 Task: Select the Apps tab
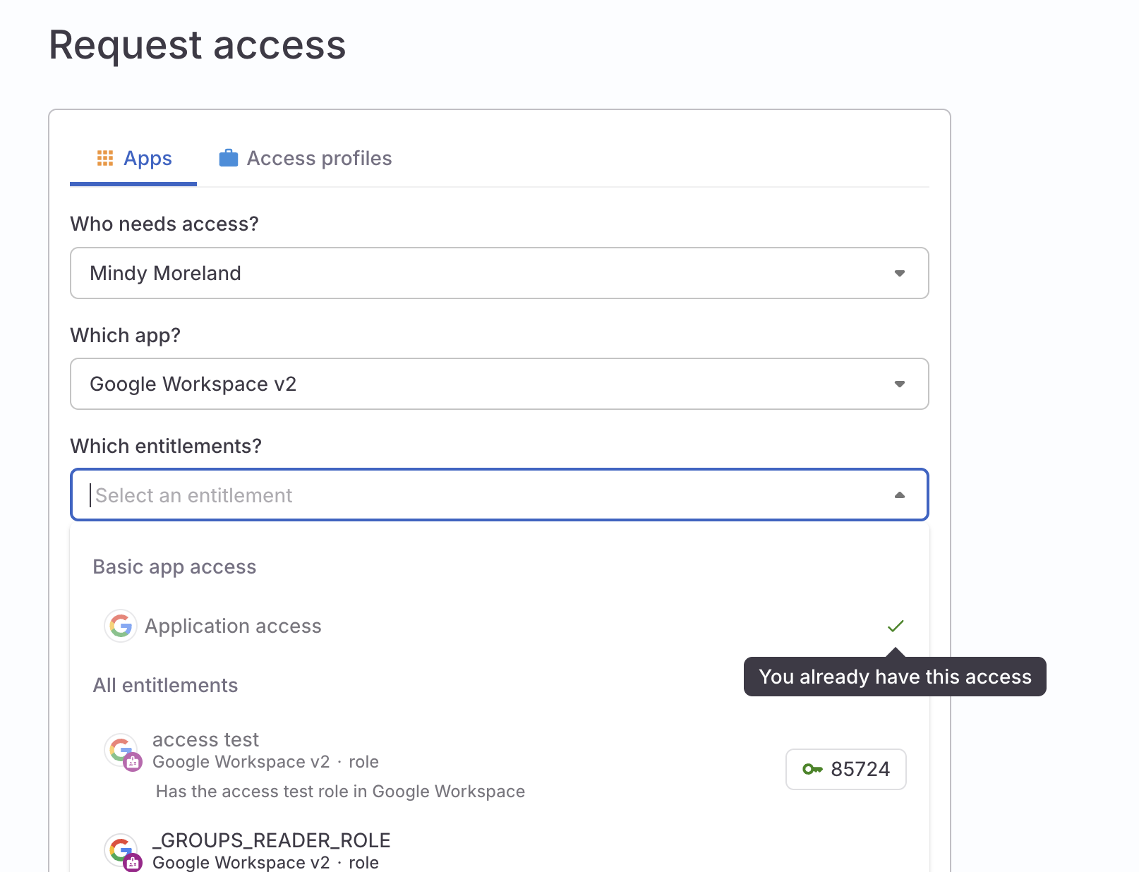click(x=147, y=158)
